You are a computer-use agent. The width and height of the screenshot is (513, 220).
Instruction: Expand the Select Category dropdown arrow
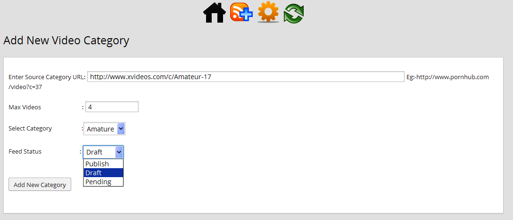(x=121, y=129)
